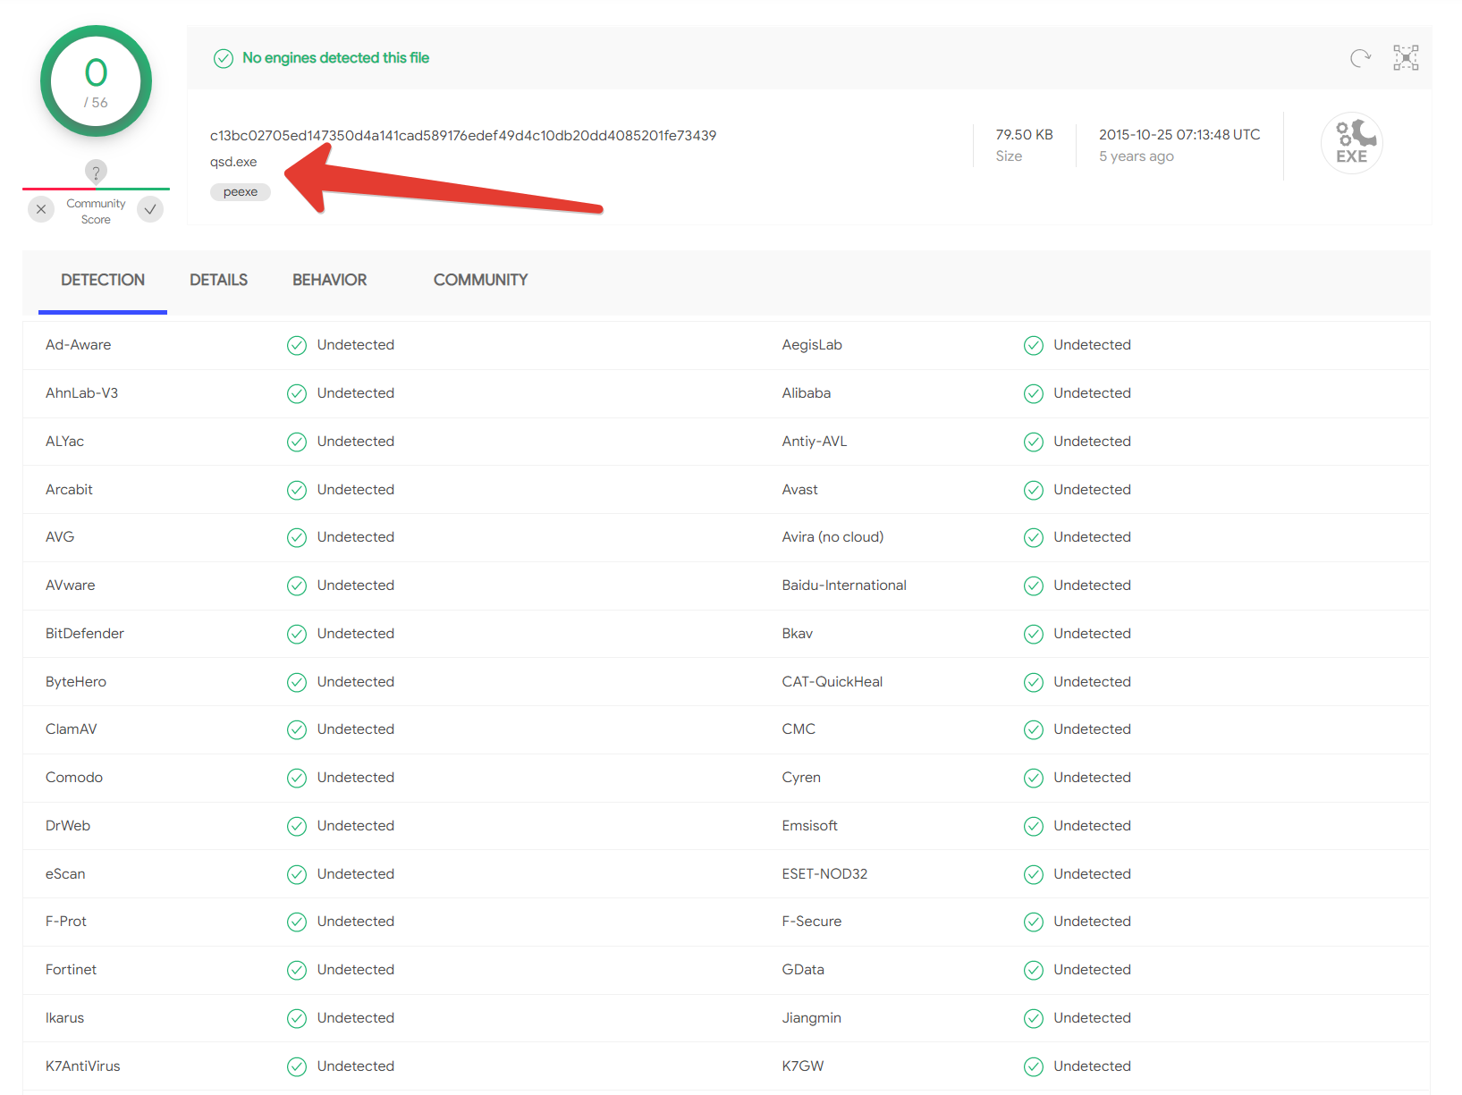Screen dimensions: 1462x1095
Task: Click the Emsisoft engine name
Action: pyautogui.click(x=809, y=826)
